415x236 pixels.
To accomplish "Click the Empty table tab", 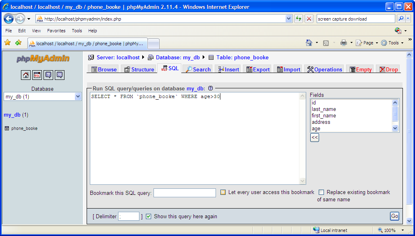I will [x=361, y=69].
